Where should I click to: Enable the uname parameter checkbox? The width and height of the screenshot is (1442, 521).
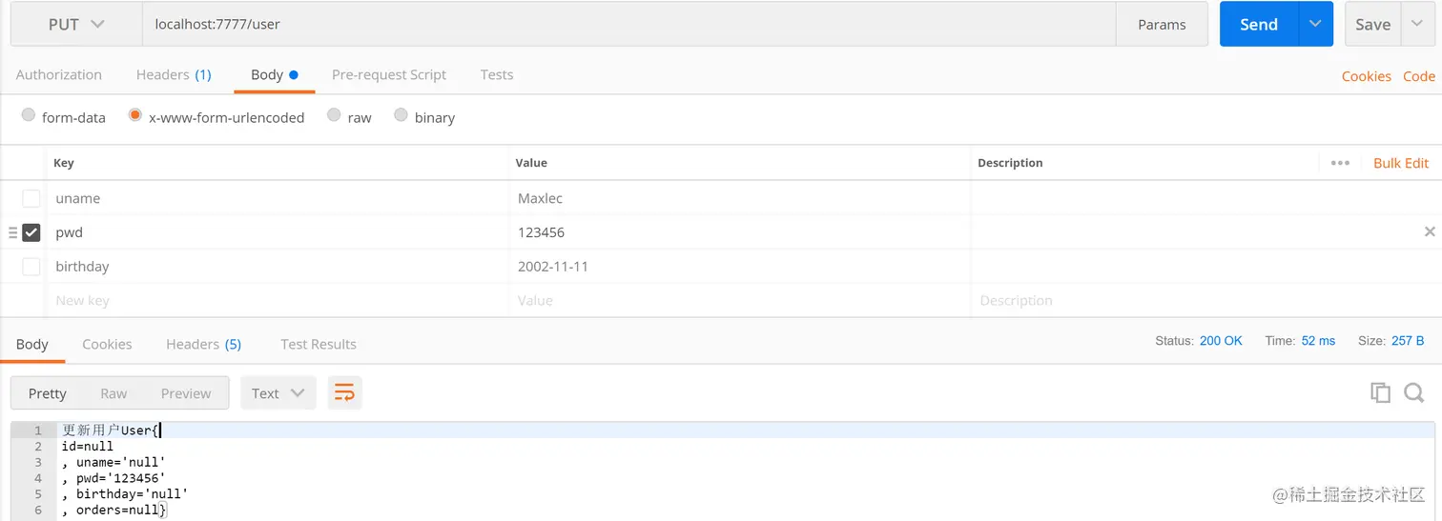tap(31, 198)
